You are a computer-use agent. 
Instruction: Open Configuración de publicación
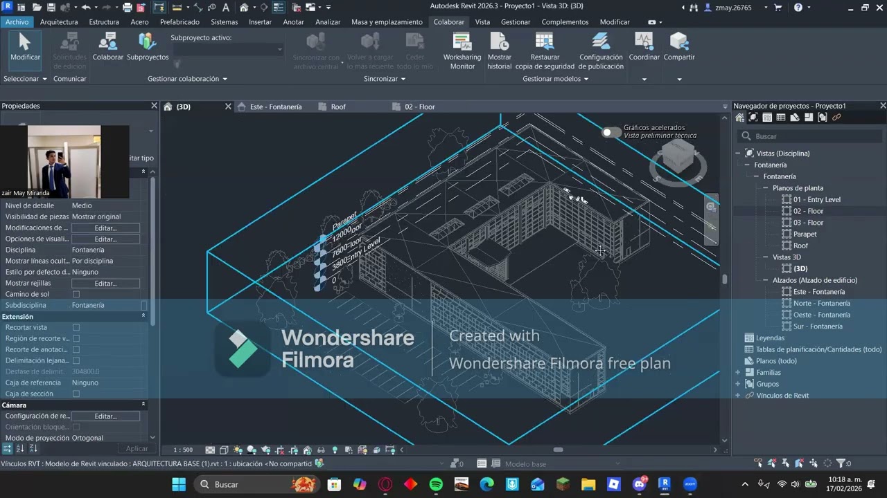[x=601, y=51]
